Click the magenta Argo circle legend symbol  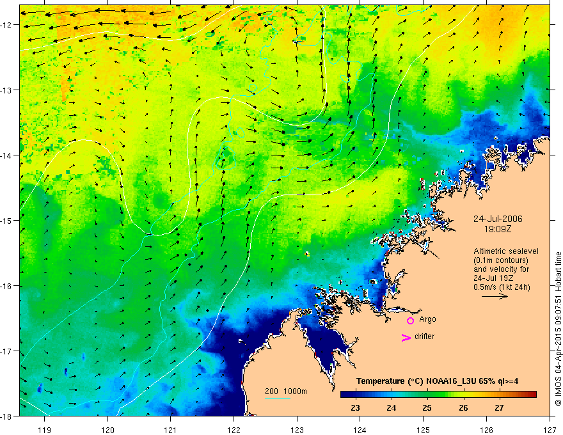[x=410, y=320]
